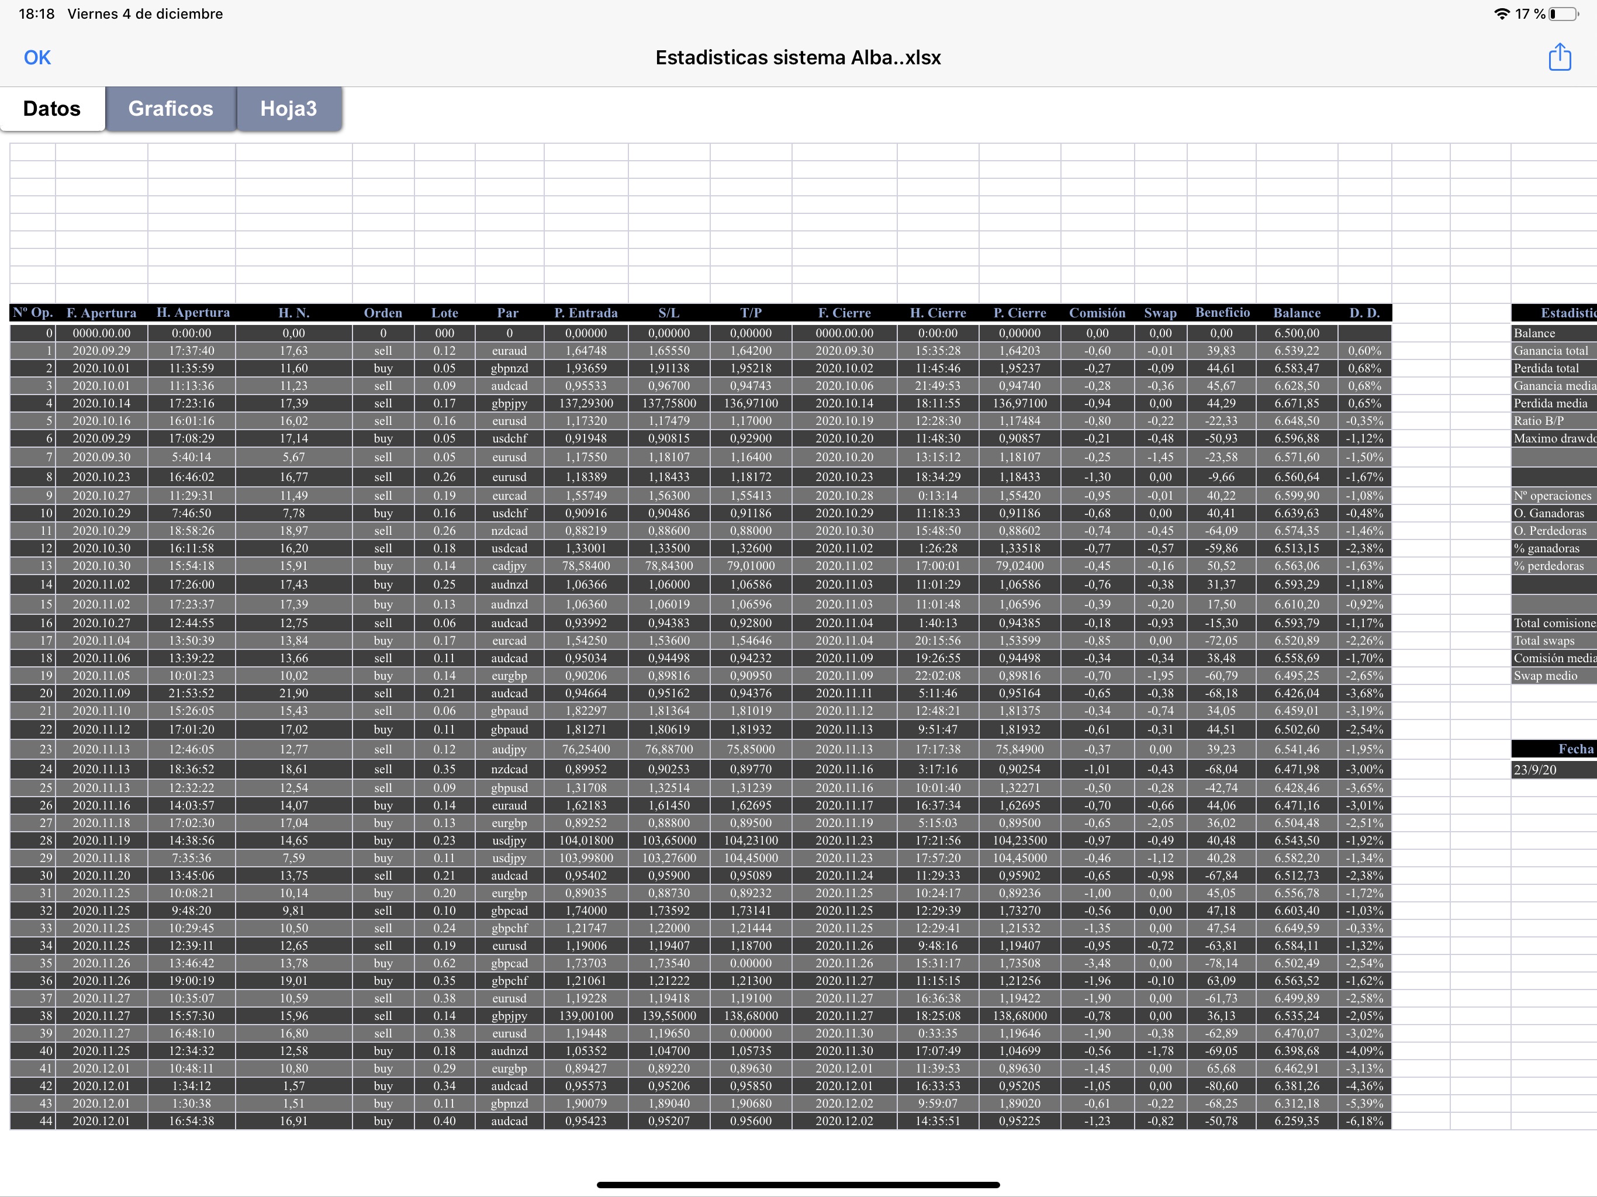This screenshot has width=1597, height=1197.
Task: Select the F. Apertura column header
Action: point(101,313)
